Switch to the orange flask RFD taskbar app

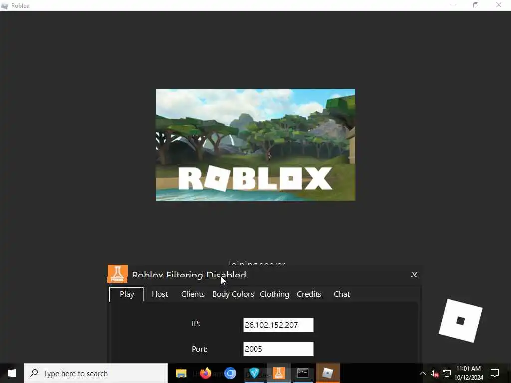[278, 373]
